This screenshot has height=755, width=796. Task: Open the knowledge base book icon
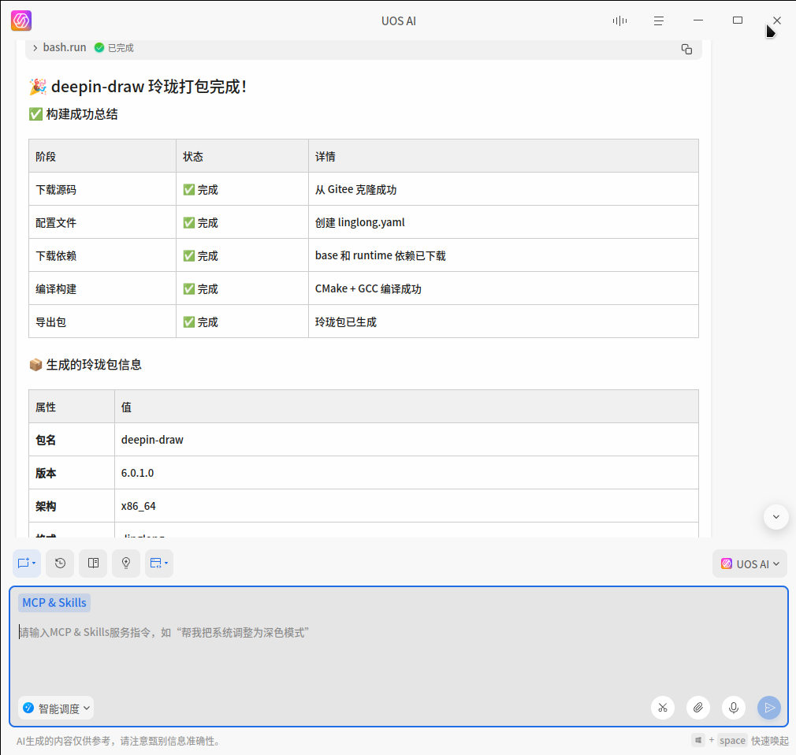93,563
